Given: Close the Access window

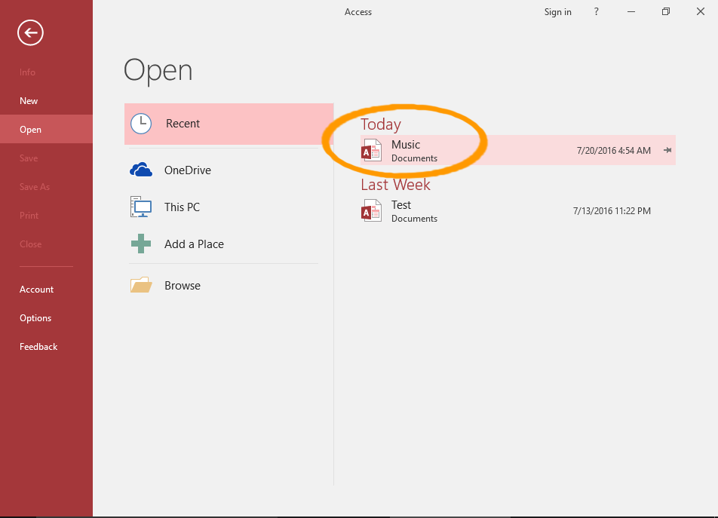Looking at the screenshot, I should click(x=701, y=11).
